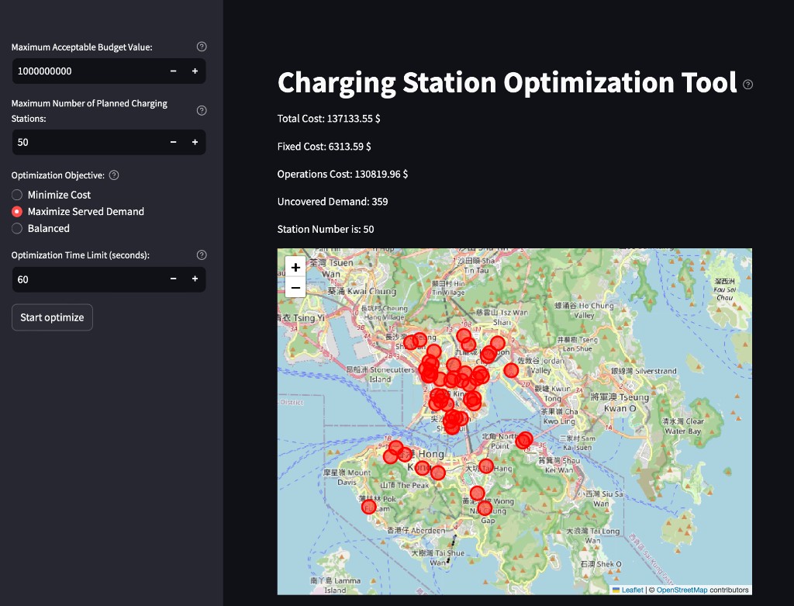Show help for Optimization Time Limit
The height and width of the screenshot is (606, 794).
pyautogui.click(x=202, y=255)
